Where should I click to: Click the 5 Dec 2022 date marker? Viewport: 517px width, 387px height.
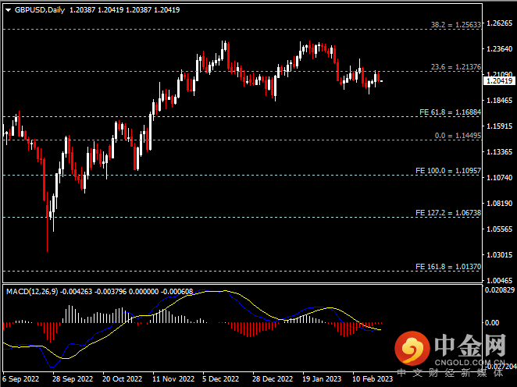pyautogui.click(x=220, y=380)
